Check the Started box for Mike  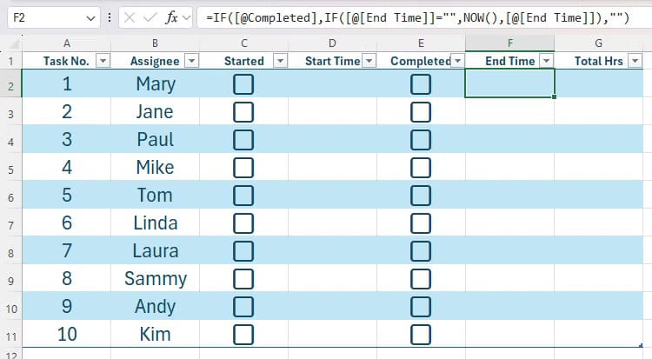pos(243,168)
